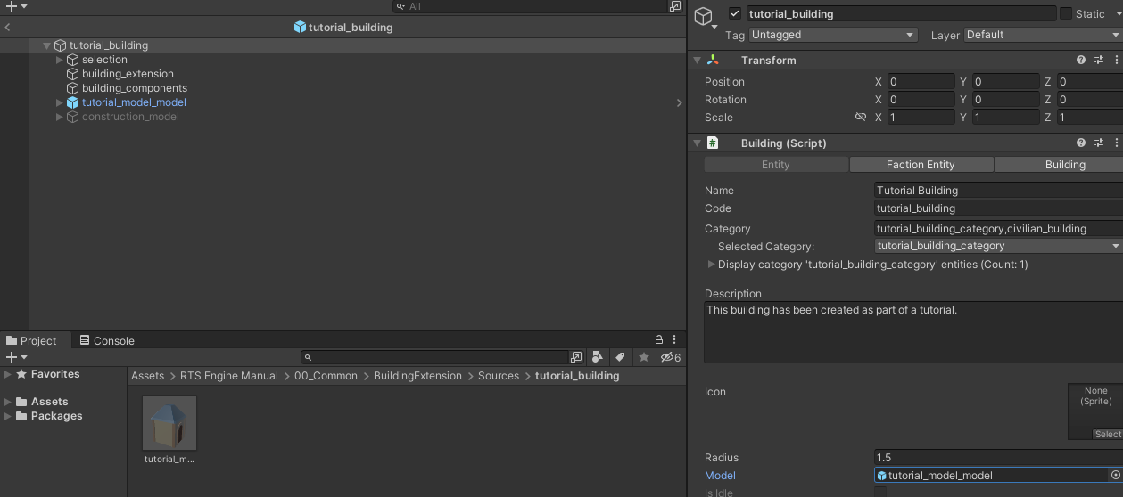Click the Sources folder in the breadcrumb path
Image resolution: width=1123 pixels, height=497 pixels.
pos(498,376)
